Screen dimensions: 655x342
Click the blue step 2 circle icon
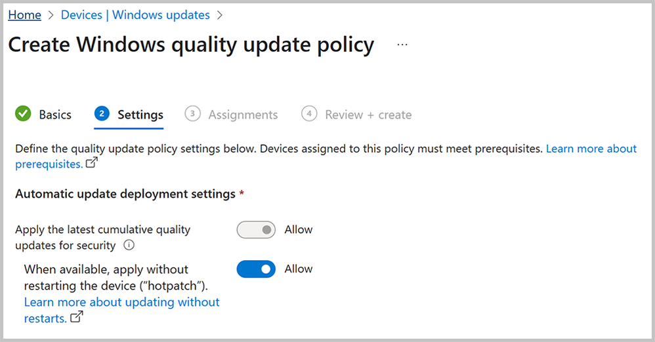tap(101, 114)
